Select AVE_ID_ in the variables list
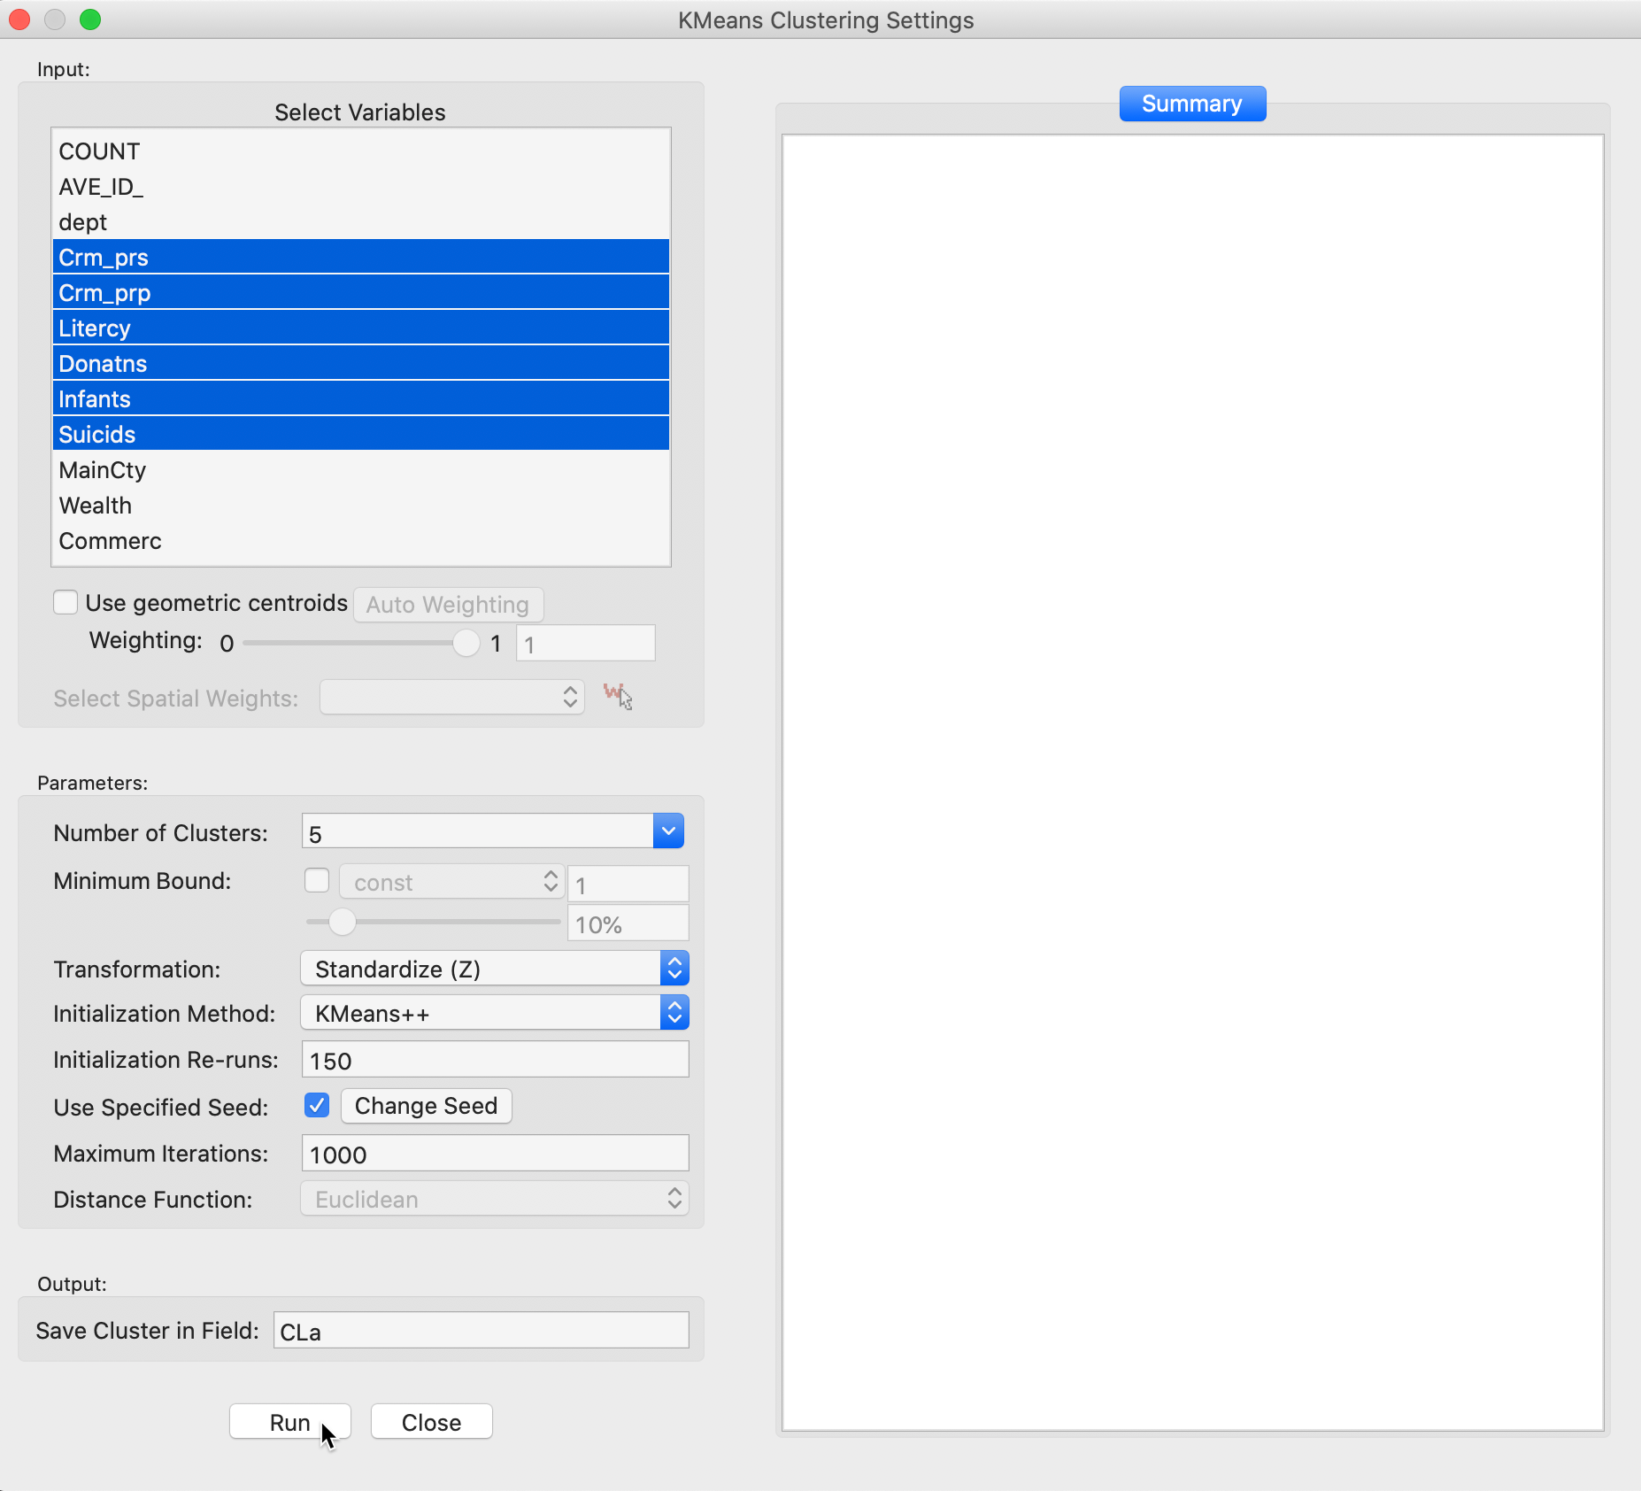 coord(361,187)
